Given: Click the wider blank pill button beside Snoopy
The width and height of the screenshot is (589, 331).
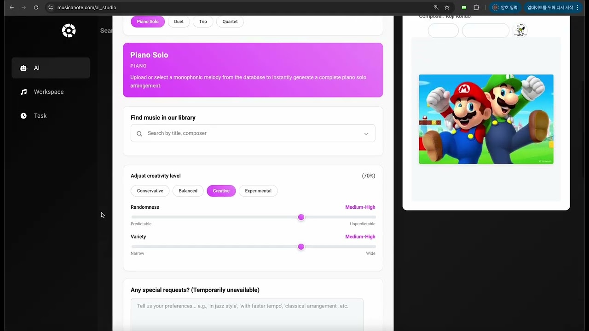Looking at the screenshot, I should click(x=485, y=30).
